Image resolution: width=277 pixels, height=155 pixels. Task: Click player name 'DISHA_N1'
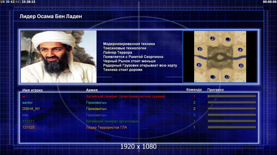(x=31, y=109)
